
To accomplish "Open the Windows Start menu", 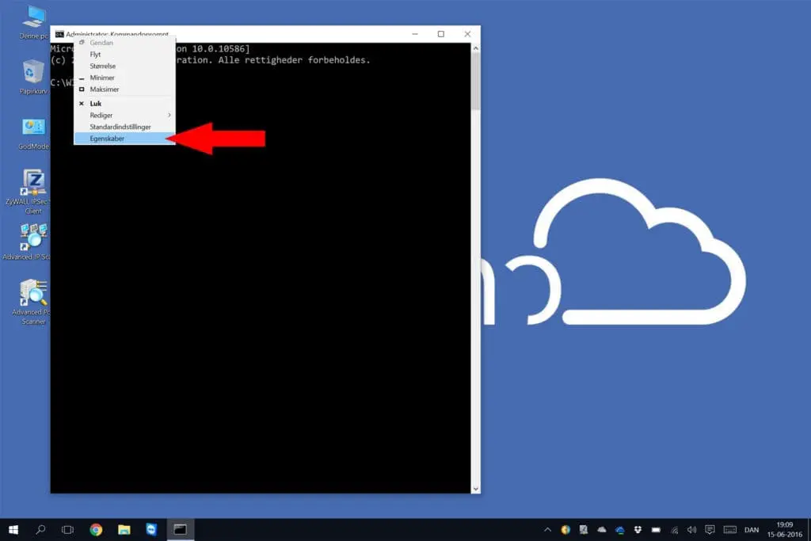I will tap(13, 529).
